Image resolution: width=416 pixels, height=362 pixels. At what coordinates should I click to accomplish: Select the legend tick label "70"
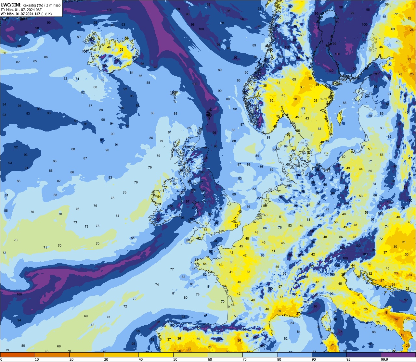tap(244, 359)
